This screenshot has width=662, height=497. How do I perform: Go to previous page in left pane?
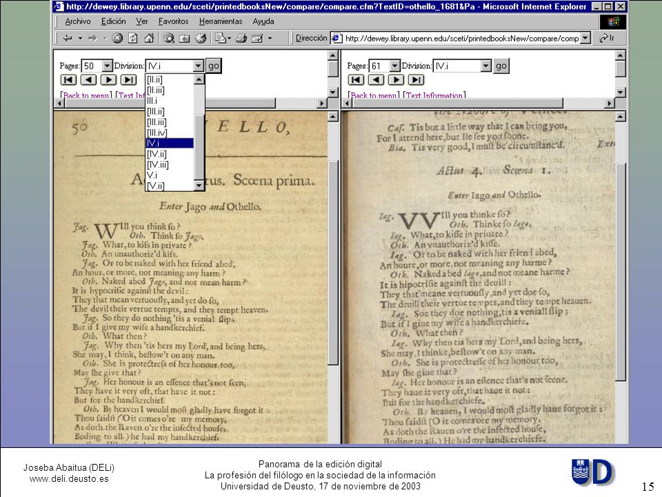89,80
